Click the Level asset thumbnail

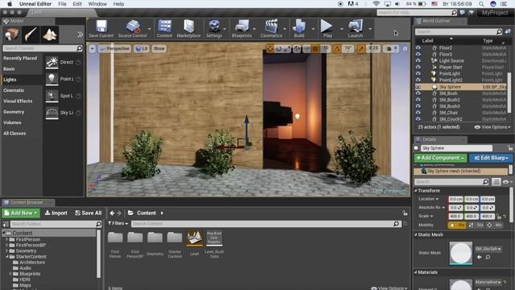(195, 238)
